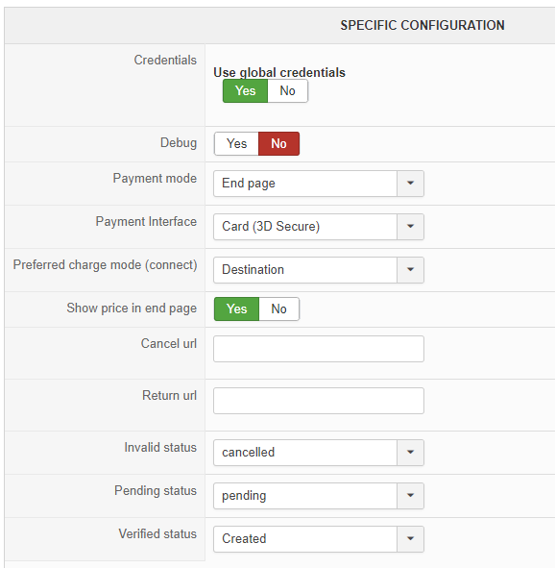Image resolution: width=555 pixels, height=568 pixels.
Task: Expand the Verified status dropdown arrow
Action: click(410, 539)
